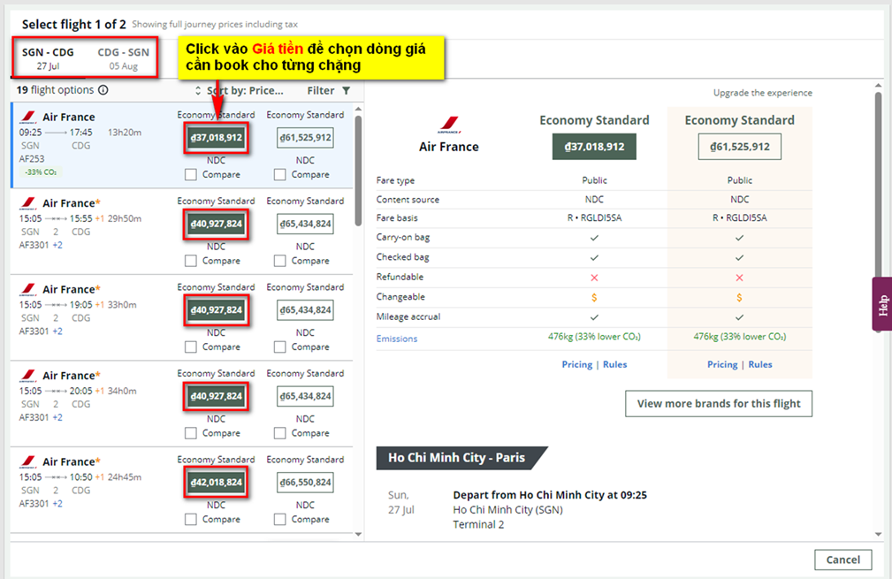Click the Cancel button
This screenshot has height=579, width=892.
(843, 560)
